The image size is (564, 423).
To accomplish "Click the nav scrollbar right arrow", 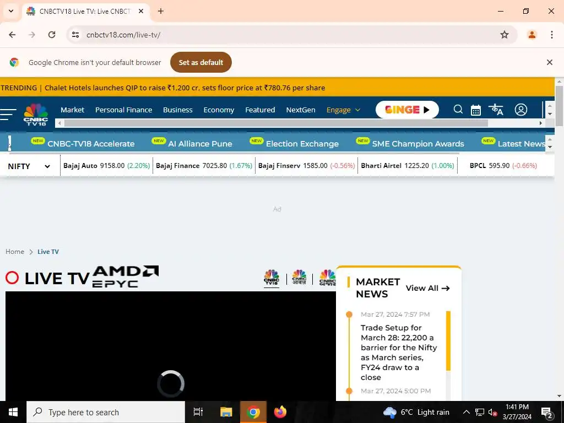I will tap(540, 123).
